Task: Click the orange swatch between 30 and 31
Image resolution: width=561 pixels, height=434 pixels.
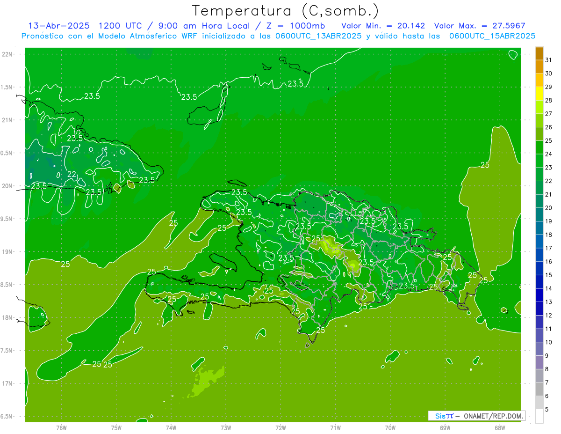Action: pos(539,66)
